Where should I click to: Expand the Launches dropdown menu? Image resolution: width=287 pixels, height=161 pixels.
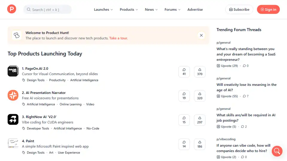pyautogui.click(x=103, y=10)
